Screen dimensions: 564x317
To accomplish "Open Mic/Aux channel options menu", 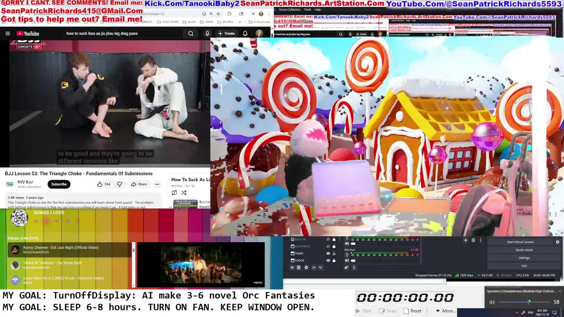I will point(347,254).
